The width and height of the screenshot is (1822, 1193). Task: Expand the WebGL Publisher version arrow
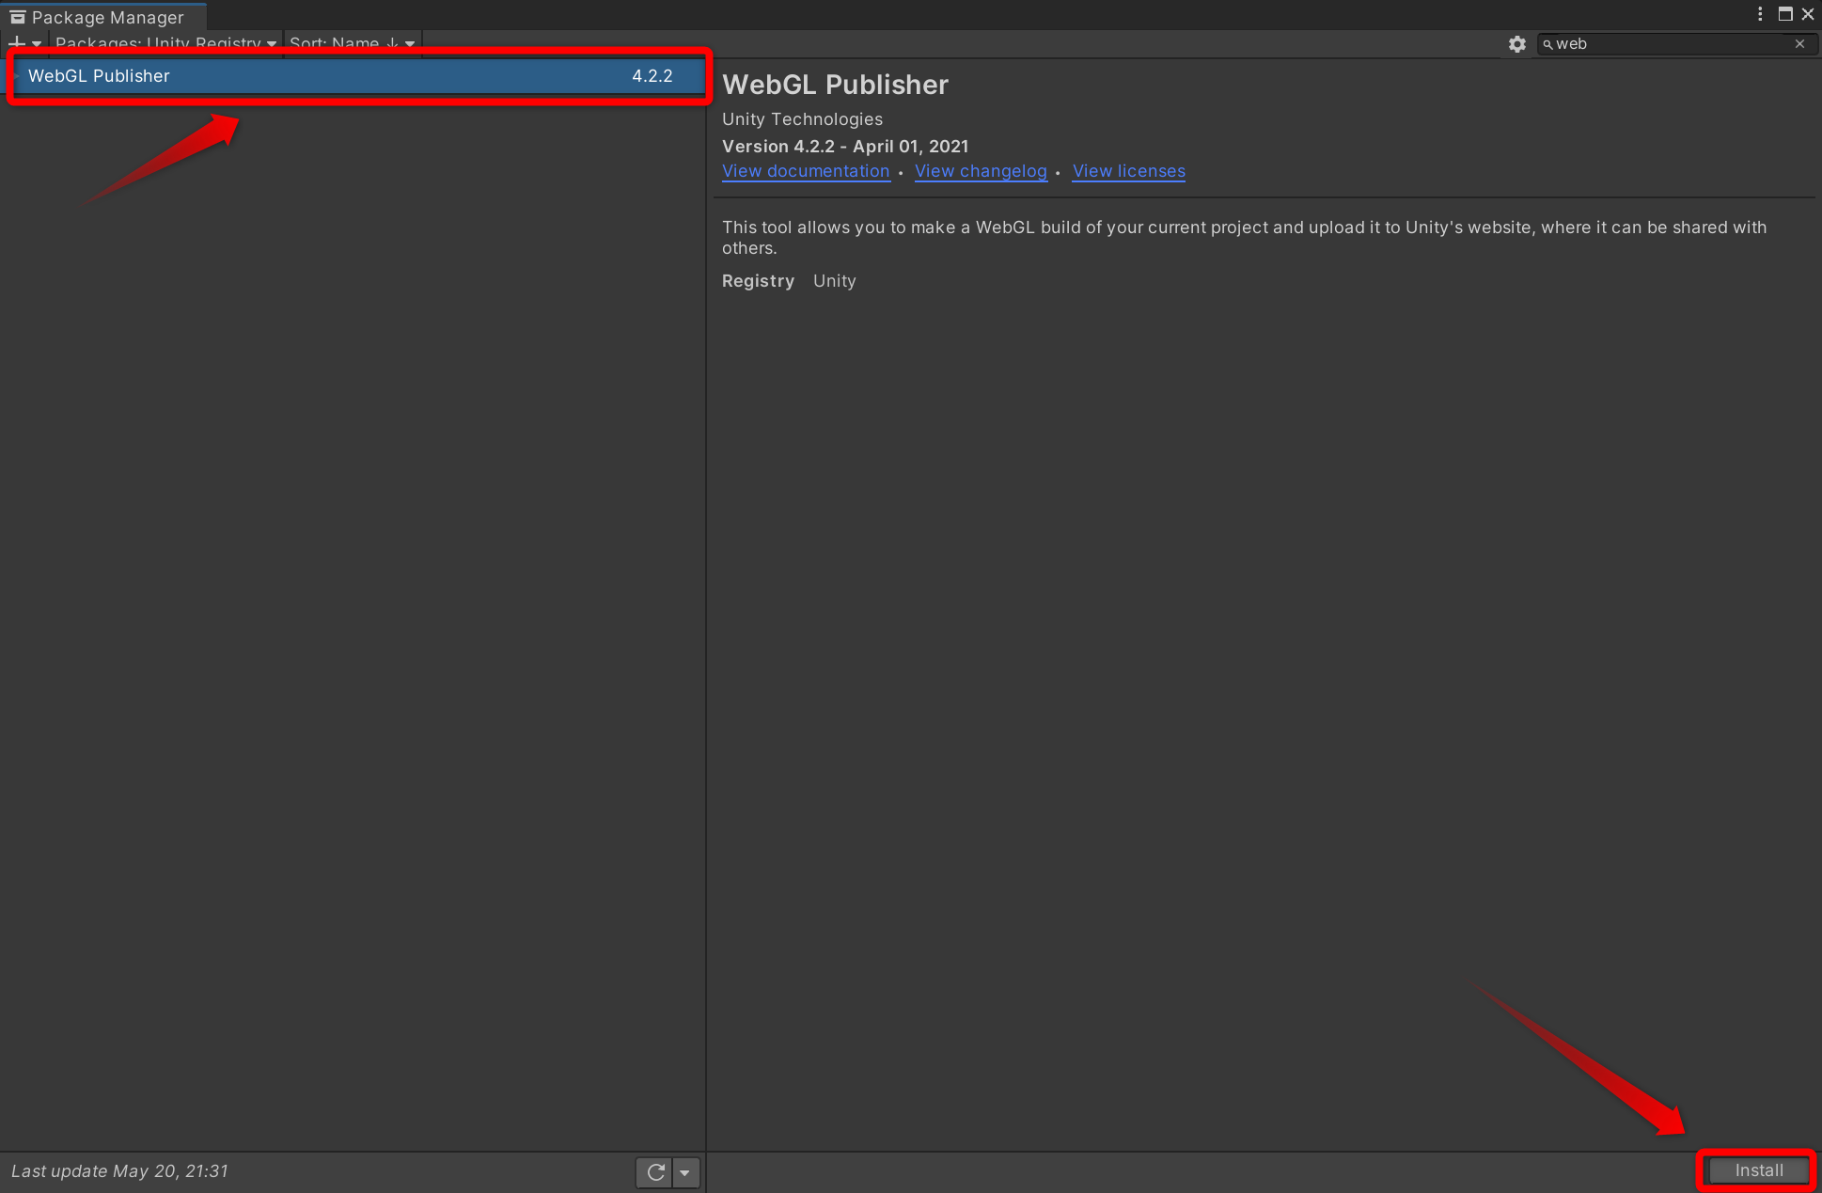pos(17,76)
